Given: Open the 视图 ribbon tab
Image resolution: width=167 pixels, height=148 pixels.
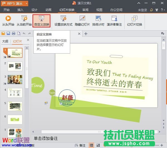Looking at the screenshot, I should click(99, 10).
